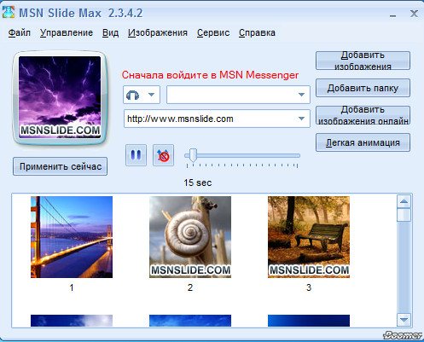This screenshot has height=342, width=424.
Task: Click the red no-symbol icon button
Action: 163,155
